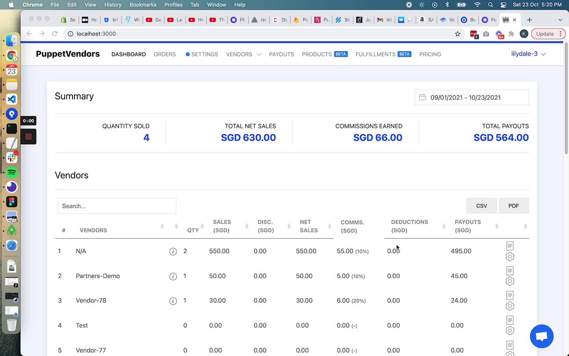Expand the Vendors navigation dropdown
Screen dimensions: 569x356
pos(244,54)
